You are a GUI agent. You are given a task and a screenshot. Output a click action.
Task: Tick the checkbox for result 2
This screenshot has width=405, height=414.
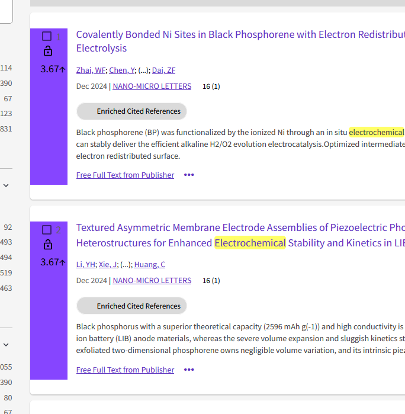[47, 230]
